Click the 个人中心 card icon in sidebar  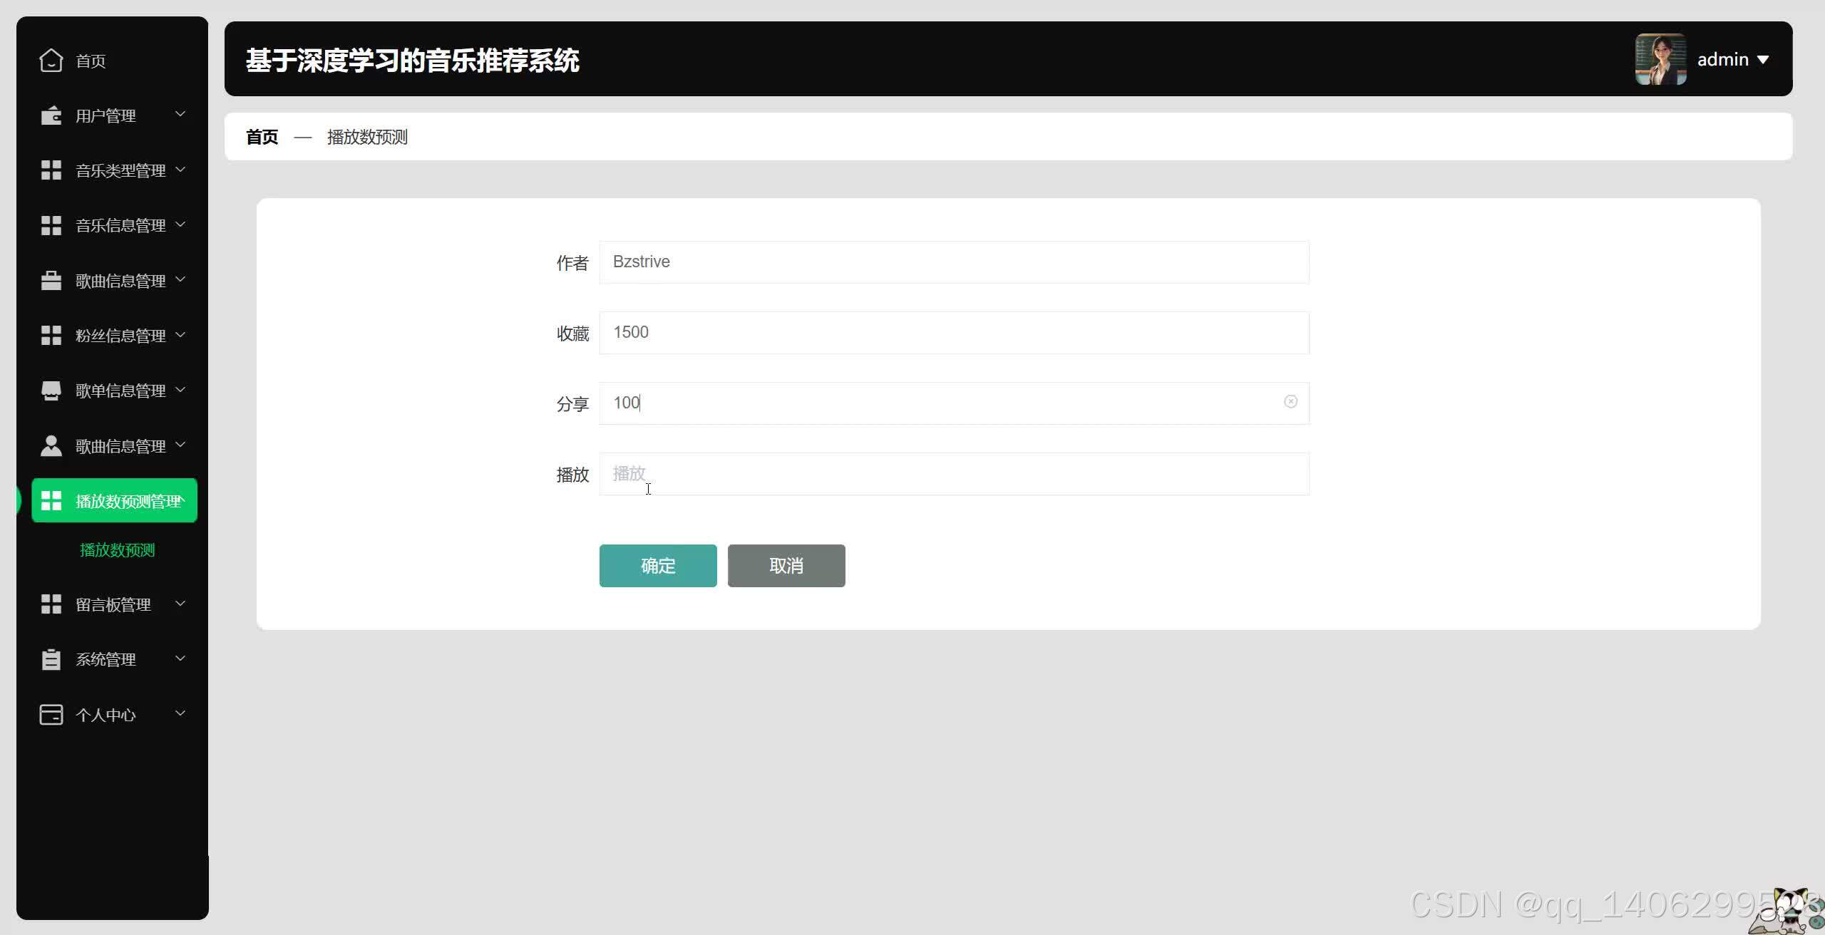(x=51, y=714)
